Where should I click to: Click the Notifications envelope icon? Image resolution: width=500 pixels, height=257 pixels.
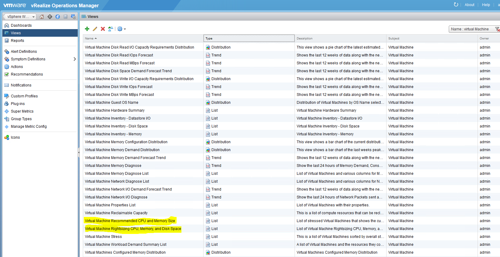[7, 85]
